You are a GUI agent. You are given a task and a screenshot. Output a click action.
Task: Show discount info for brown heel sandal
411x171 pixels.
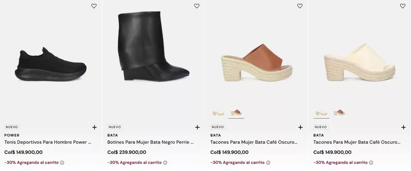coord(268,163)
